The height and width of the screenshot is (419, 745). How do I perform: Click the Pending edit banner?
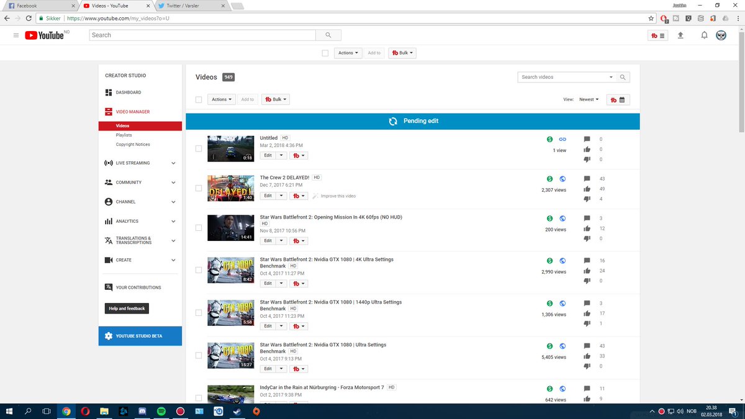413,121
